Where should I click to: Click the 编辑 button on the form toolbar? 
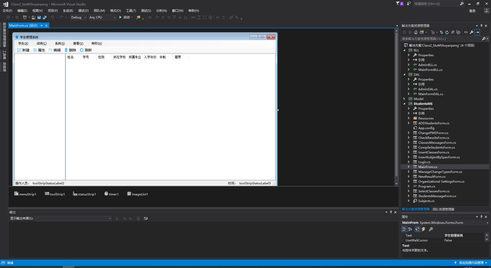(x=55, y=50)
